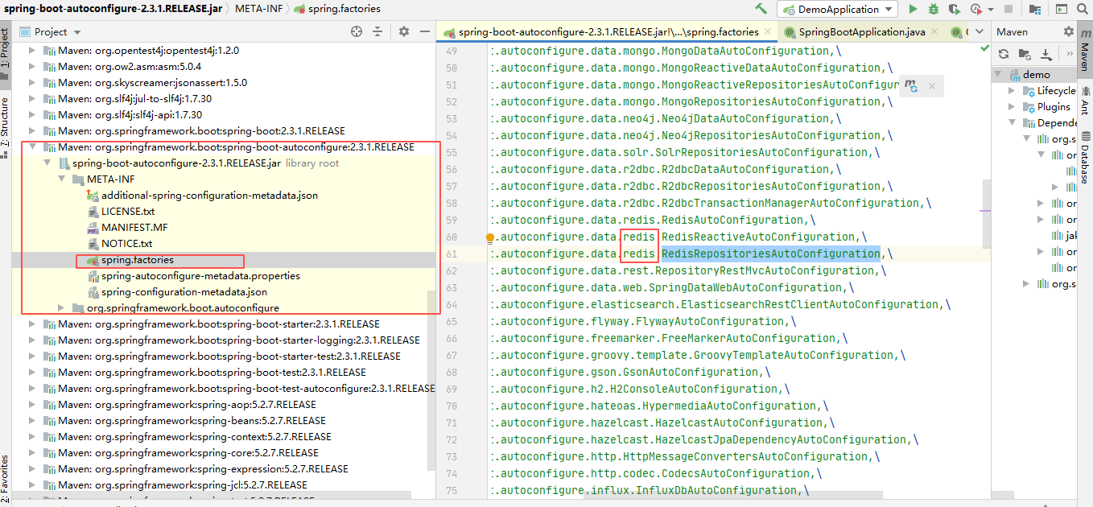1093x507 pixels.
Task: Click the META-INF breadcrumb
Action: click(x=258, y=9)
